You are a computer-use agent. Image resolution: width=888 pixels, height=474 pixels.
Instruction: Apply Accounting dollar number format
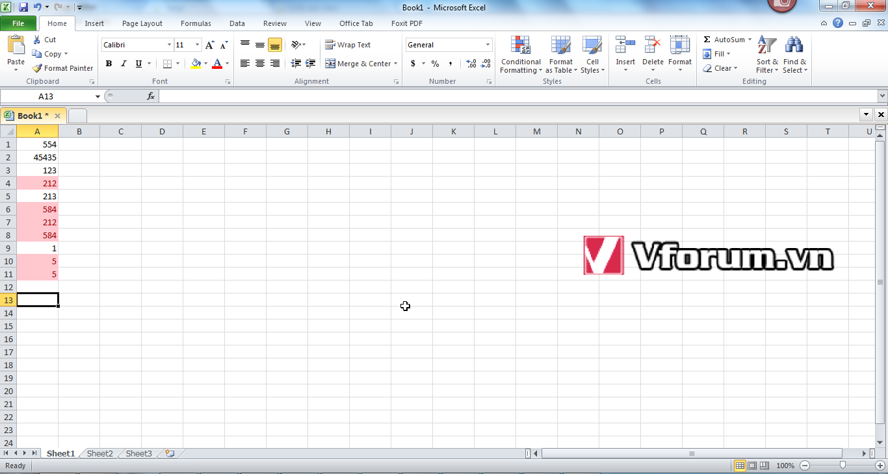tap(413, 64)
